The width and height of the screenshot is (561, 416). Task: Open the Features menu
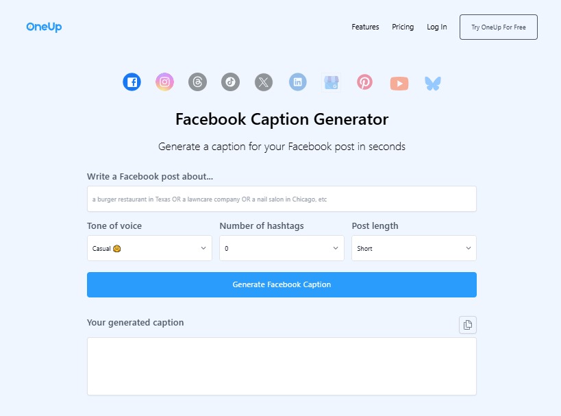click(365, 27)
